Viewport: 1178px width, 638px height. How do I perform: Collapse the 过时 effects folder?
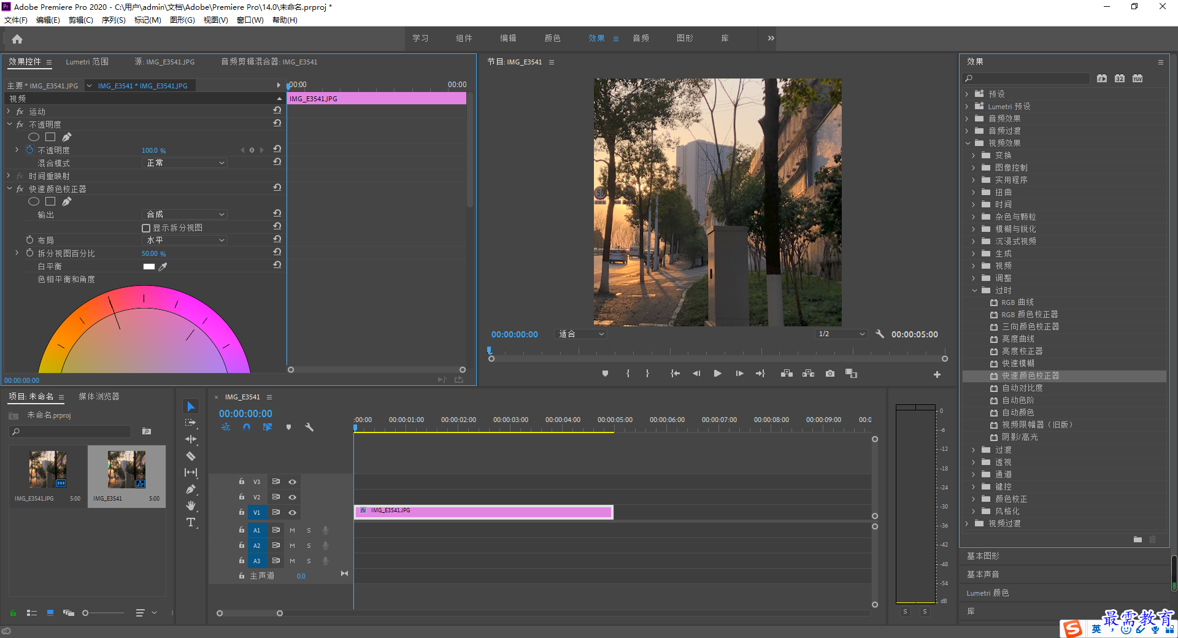tap(974, 290)
